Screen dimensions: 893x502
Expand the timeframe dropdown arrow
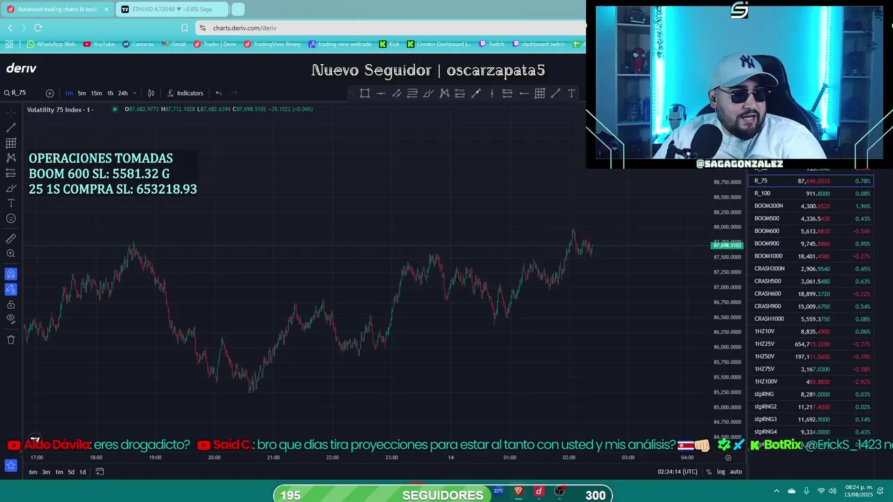pyautogui.click(x=134, y=93)
